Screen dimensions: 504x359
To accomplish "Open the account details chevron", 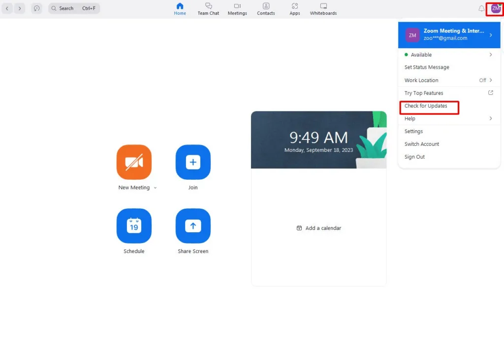I will coord(491,34).
